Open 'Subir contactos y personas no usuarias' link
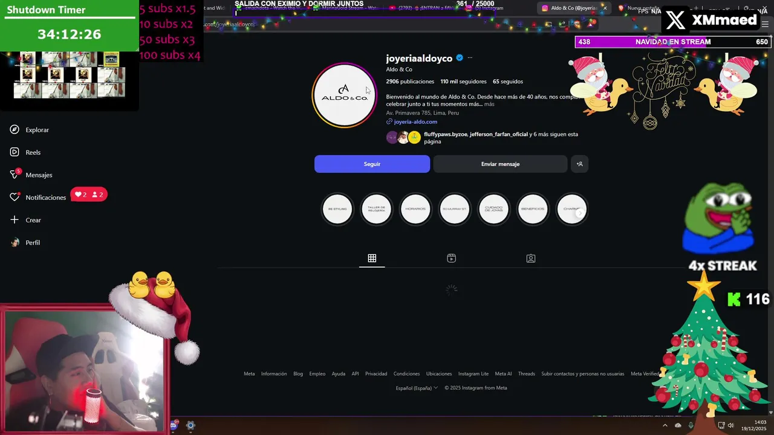 click(x=583, y=373)
